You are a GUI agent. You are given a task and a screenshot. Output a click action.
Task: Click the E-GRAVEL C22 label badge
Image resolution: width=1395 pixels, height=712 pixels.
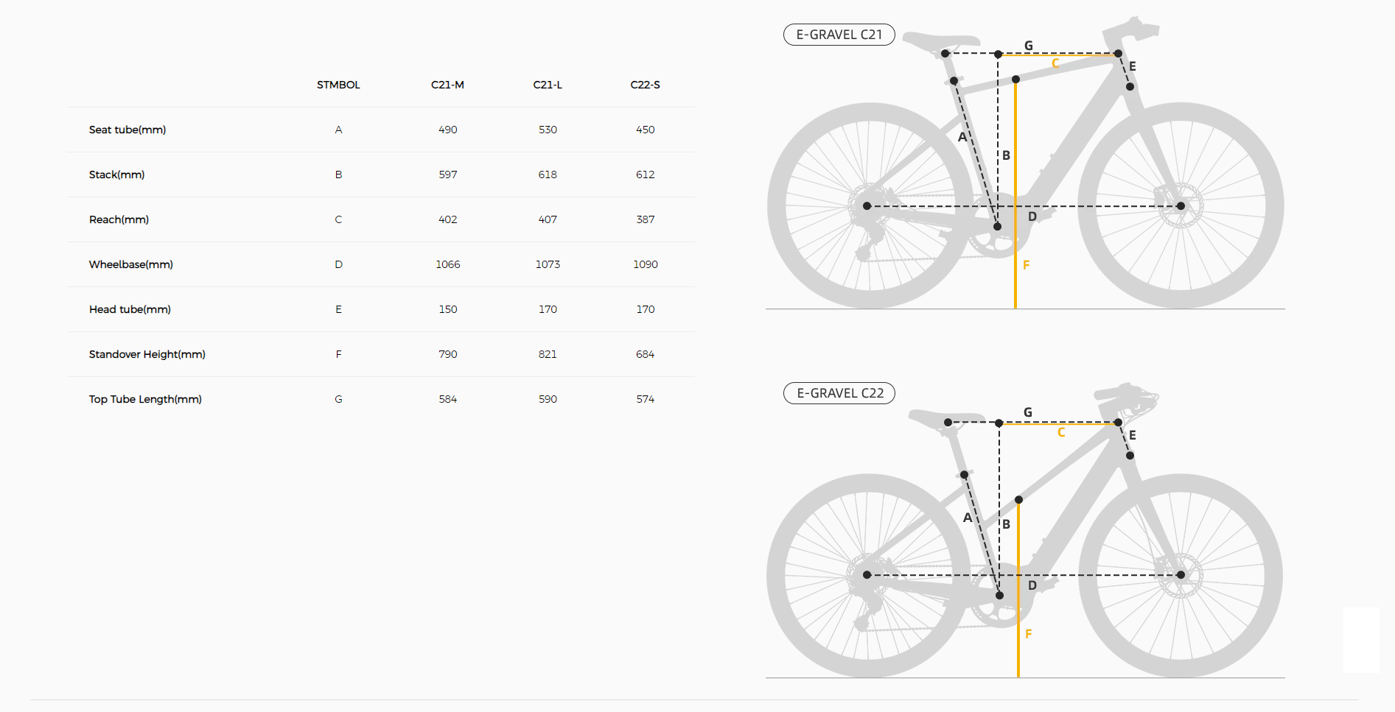839,393
